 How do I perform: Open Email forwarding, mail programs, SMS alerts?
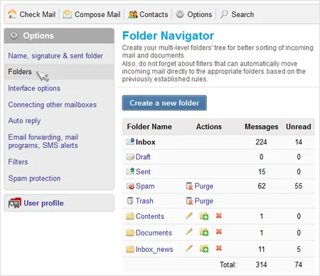pos(43,141)
